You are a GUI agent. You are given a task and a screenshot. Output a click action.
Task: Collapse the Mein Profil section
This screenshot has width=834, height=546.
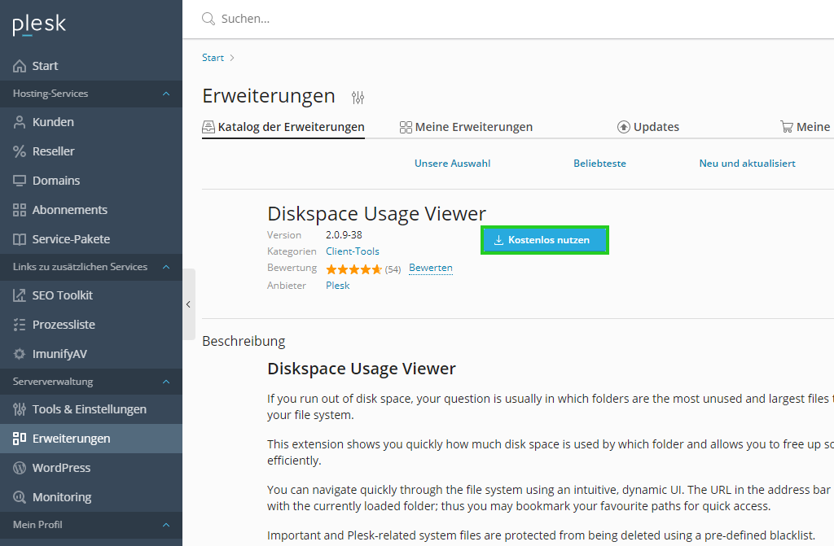coord(166,525)
